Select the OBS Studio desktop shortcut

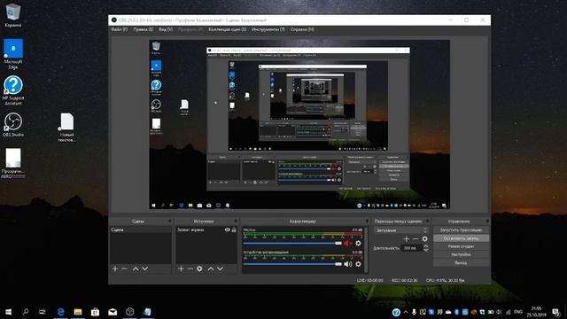13,125
